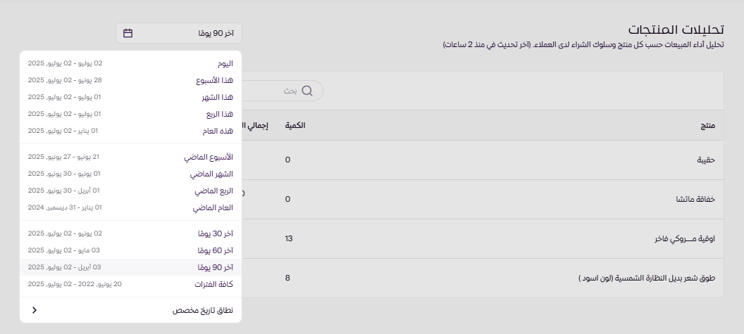
Task: Click the calendar icon in date picker
Action: point(128,33)
